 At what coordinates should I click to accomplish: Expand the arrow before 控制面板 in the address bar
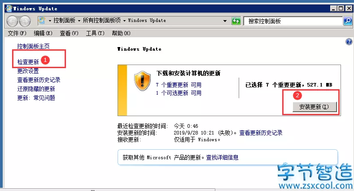point(50,21)
